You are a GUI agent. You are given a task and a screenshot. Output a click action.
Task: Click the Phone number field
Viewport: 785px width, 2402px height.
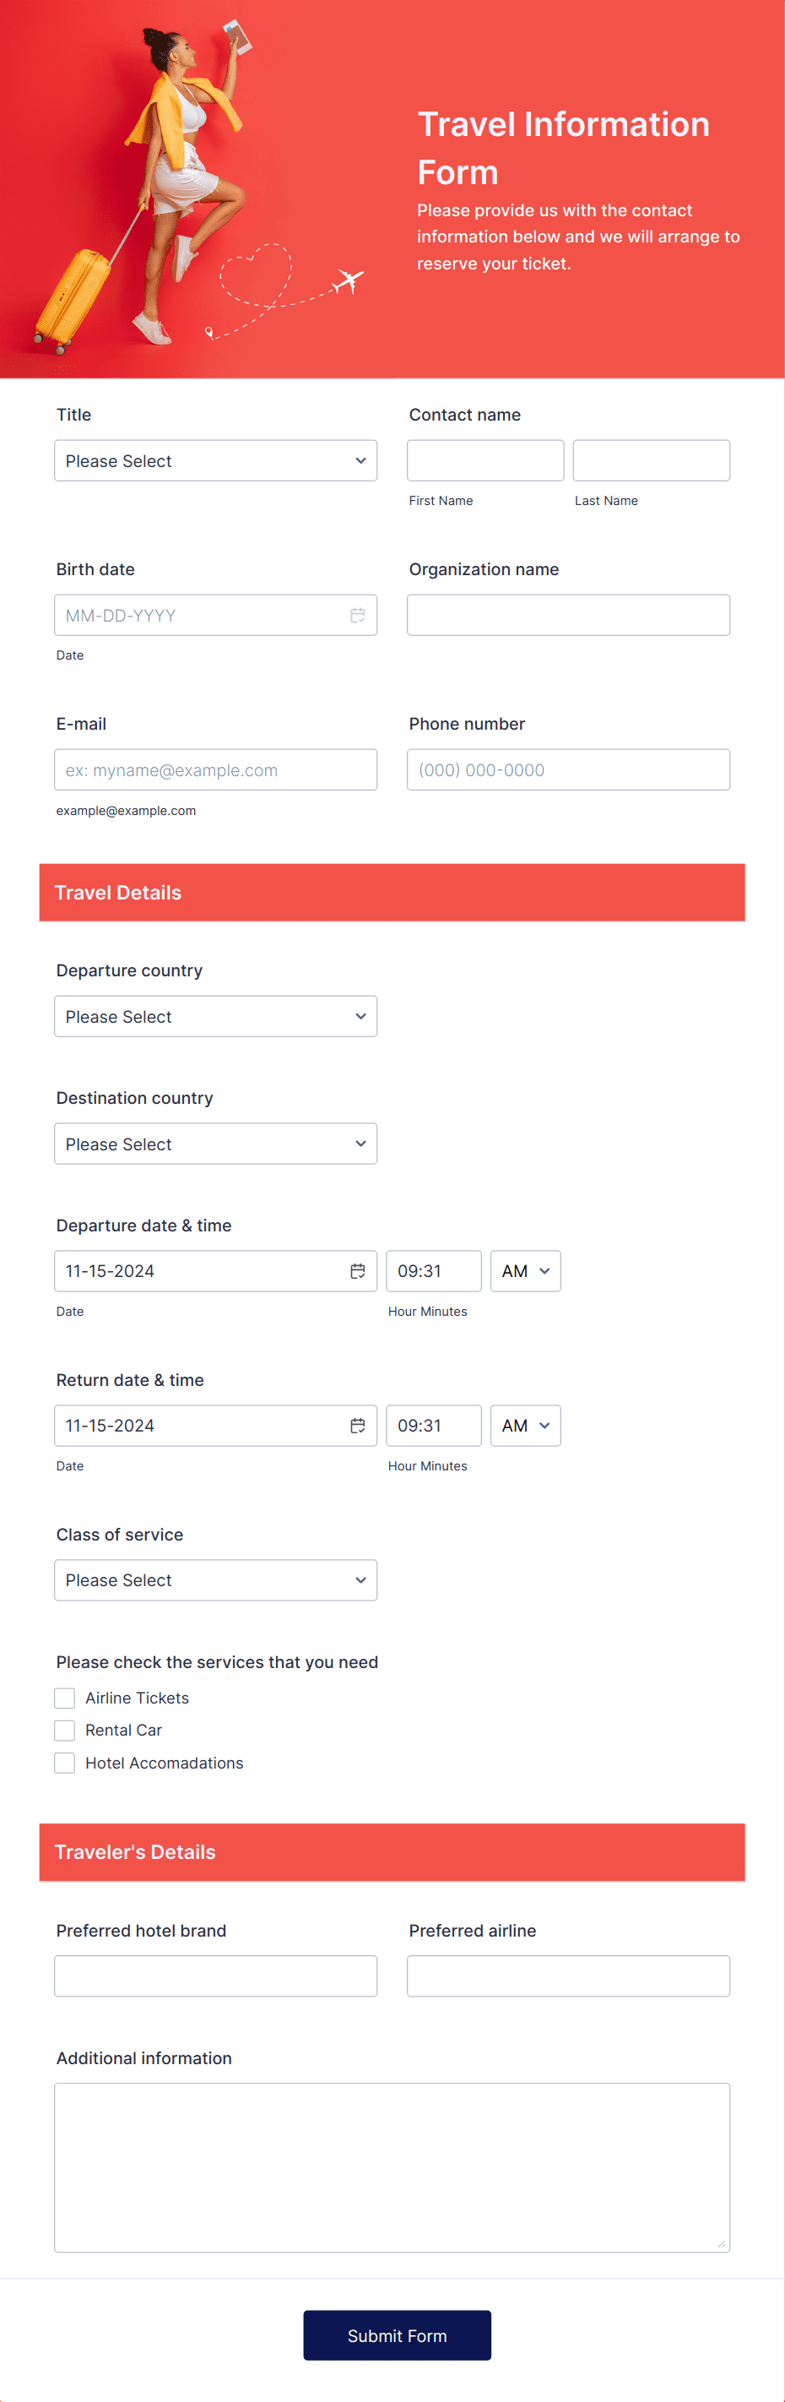coord(568,769)
